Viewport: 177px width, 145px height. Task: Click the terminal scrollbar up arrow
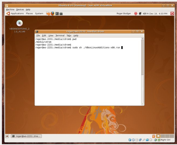pos(143,39)
